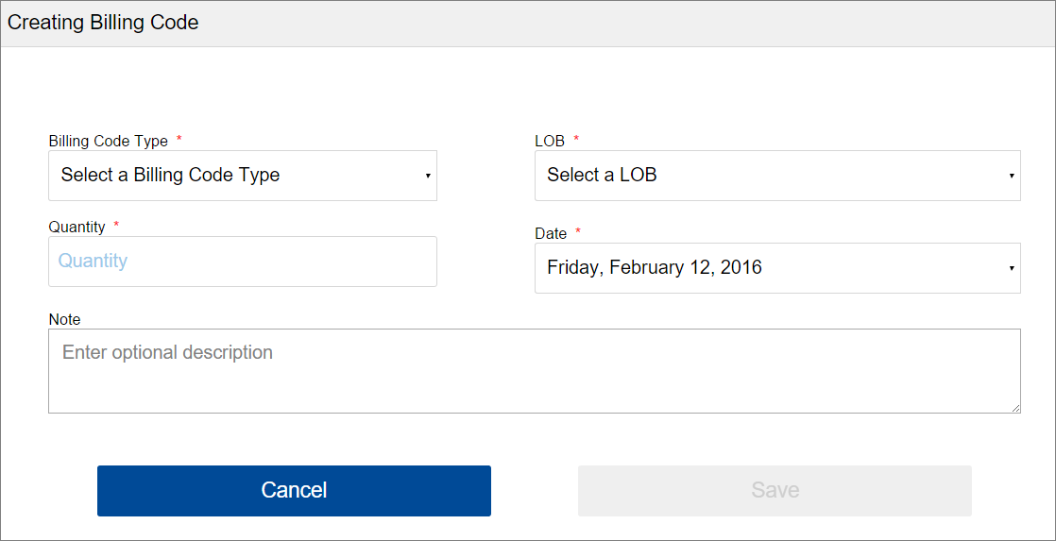Click the Note field label
The image size is (1056, 541).
pyautogui.click(x=64, y=320)
